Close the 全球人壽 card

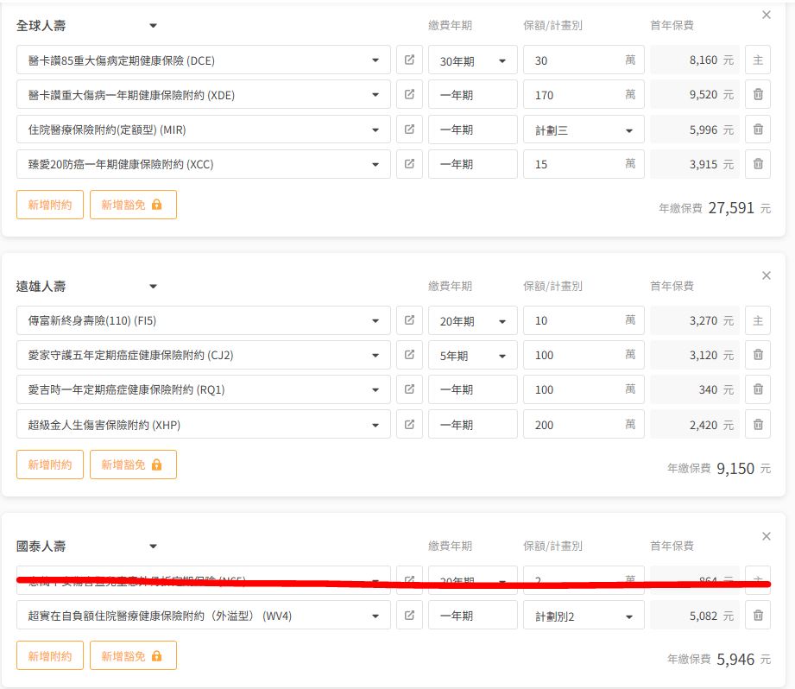pos(767,15)
